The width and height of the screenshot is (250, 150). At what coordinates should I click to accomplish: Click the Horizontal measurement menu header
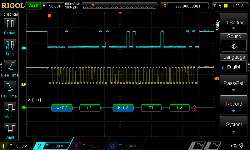pos(9,14)
